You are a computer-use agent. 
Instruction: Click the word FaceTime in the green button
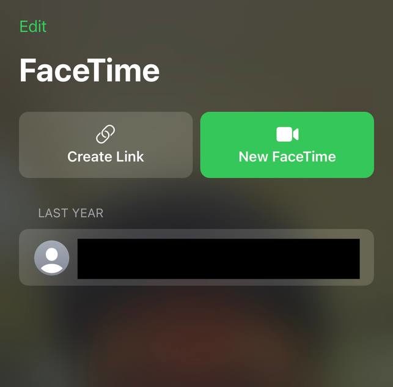click(304, 157)
